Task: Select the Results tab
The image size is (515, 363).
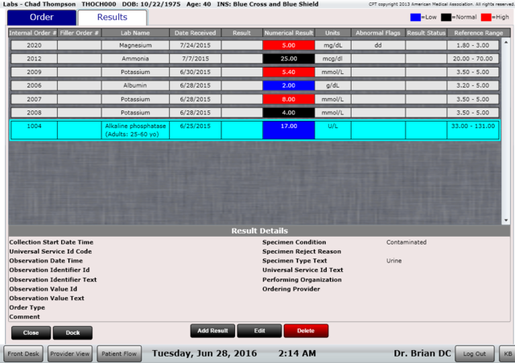Action: (x=112, y=17)
